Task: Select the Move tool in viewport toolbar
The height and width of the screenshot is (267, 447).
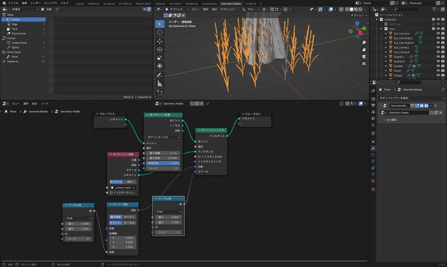Action: [160, 41]
